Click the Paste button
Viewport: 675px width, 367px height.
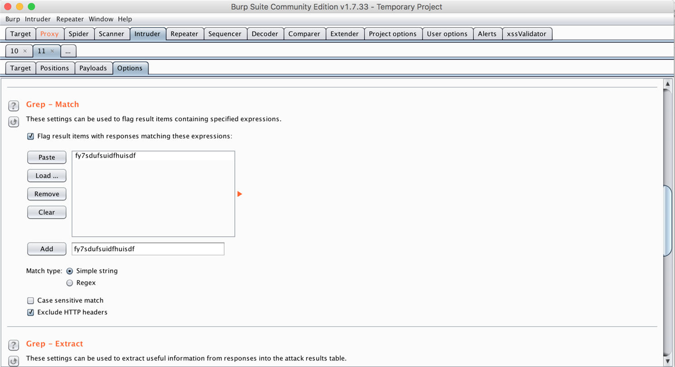tap(47, 157)
